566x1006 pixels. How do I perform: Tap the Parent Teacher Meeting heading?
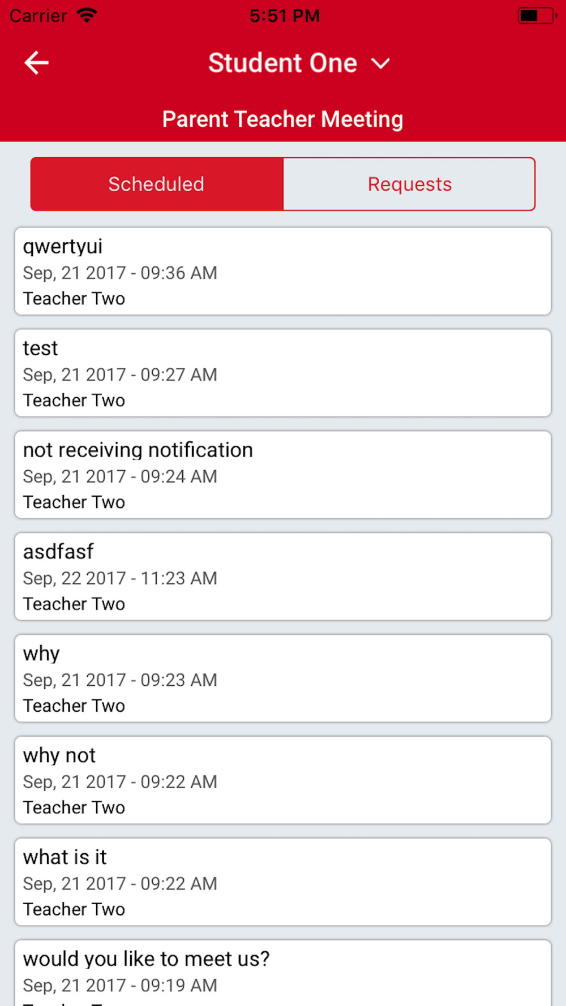(282, 119)
